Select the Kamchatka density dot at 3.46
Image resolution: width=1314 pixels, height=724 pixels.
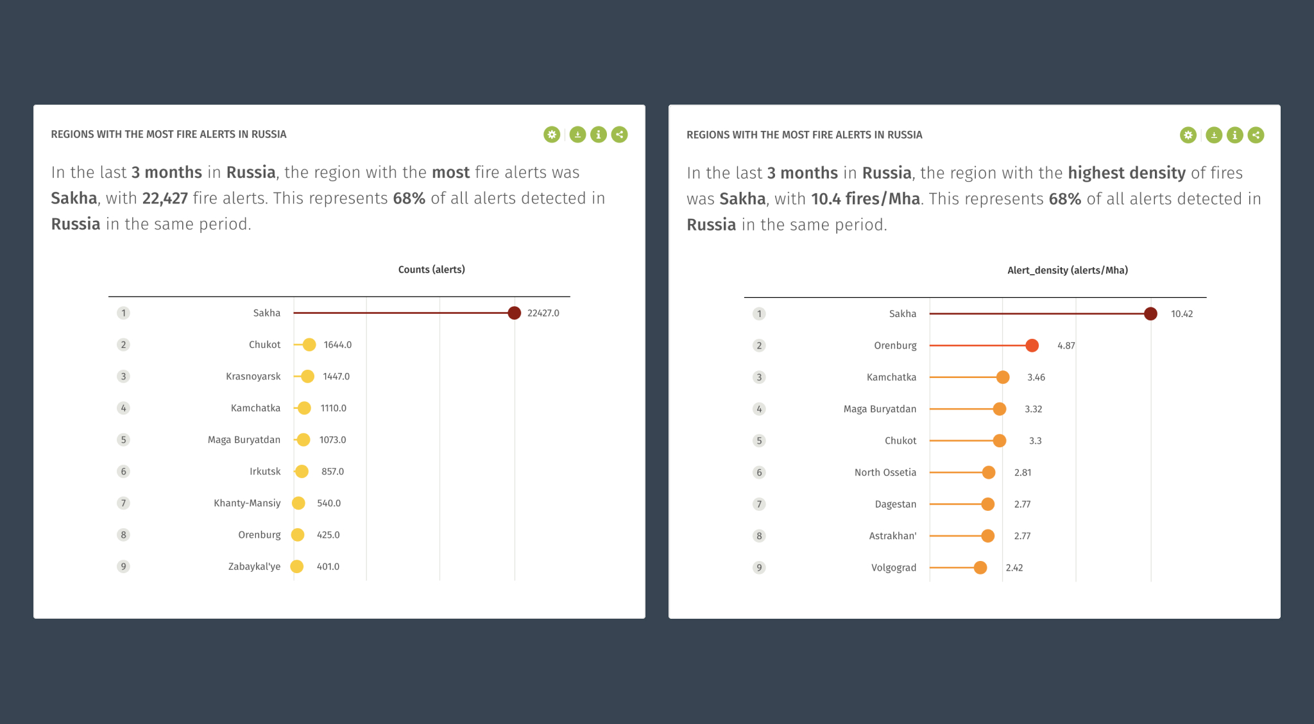tap(1003, 377)
